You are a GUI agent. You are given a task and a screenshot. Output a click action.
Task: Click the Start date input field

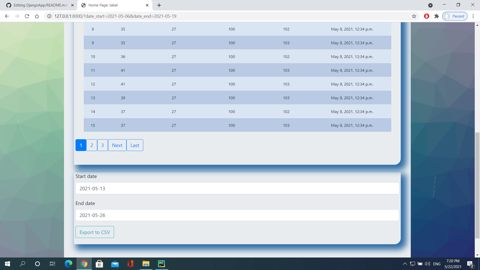tap(237, 188)
